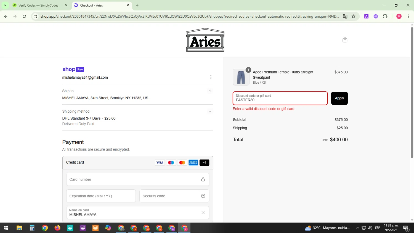
Task: Click the American Express icon
Action: (193, 163)
